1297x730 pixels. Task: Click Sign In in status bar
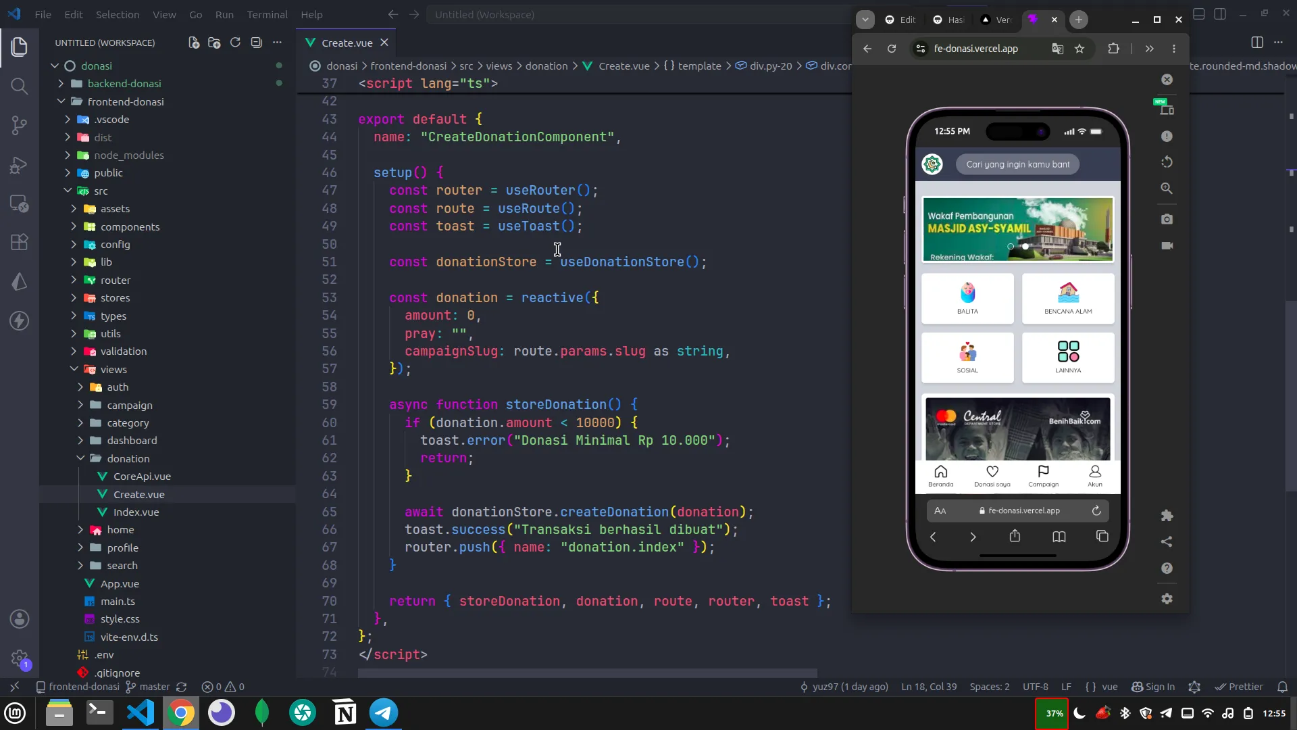(x=1153, y=687)
